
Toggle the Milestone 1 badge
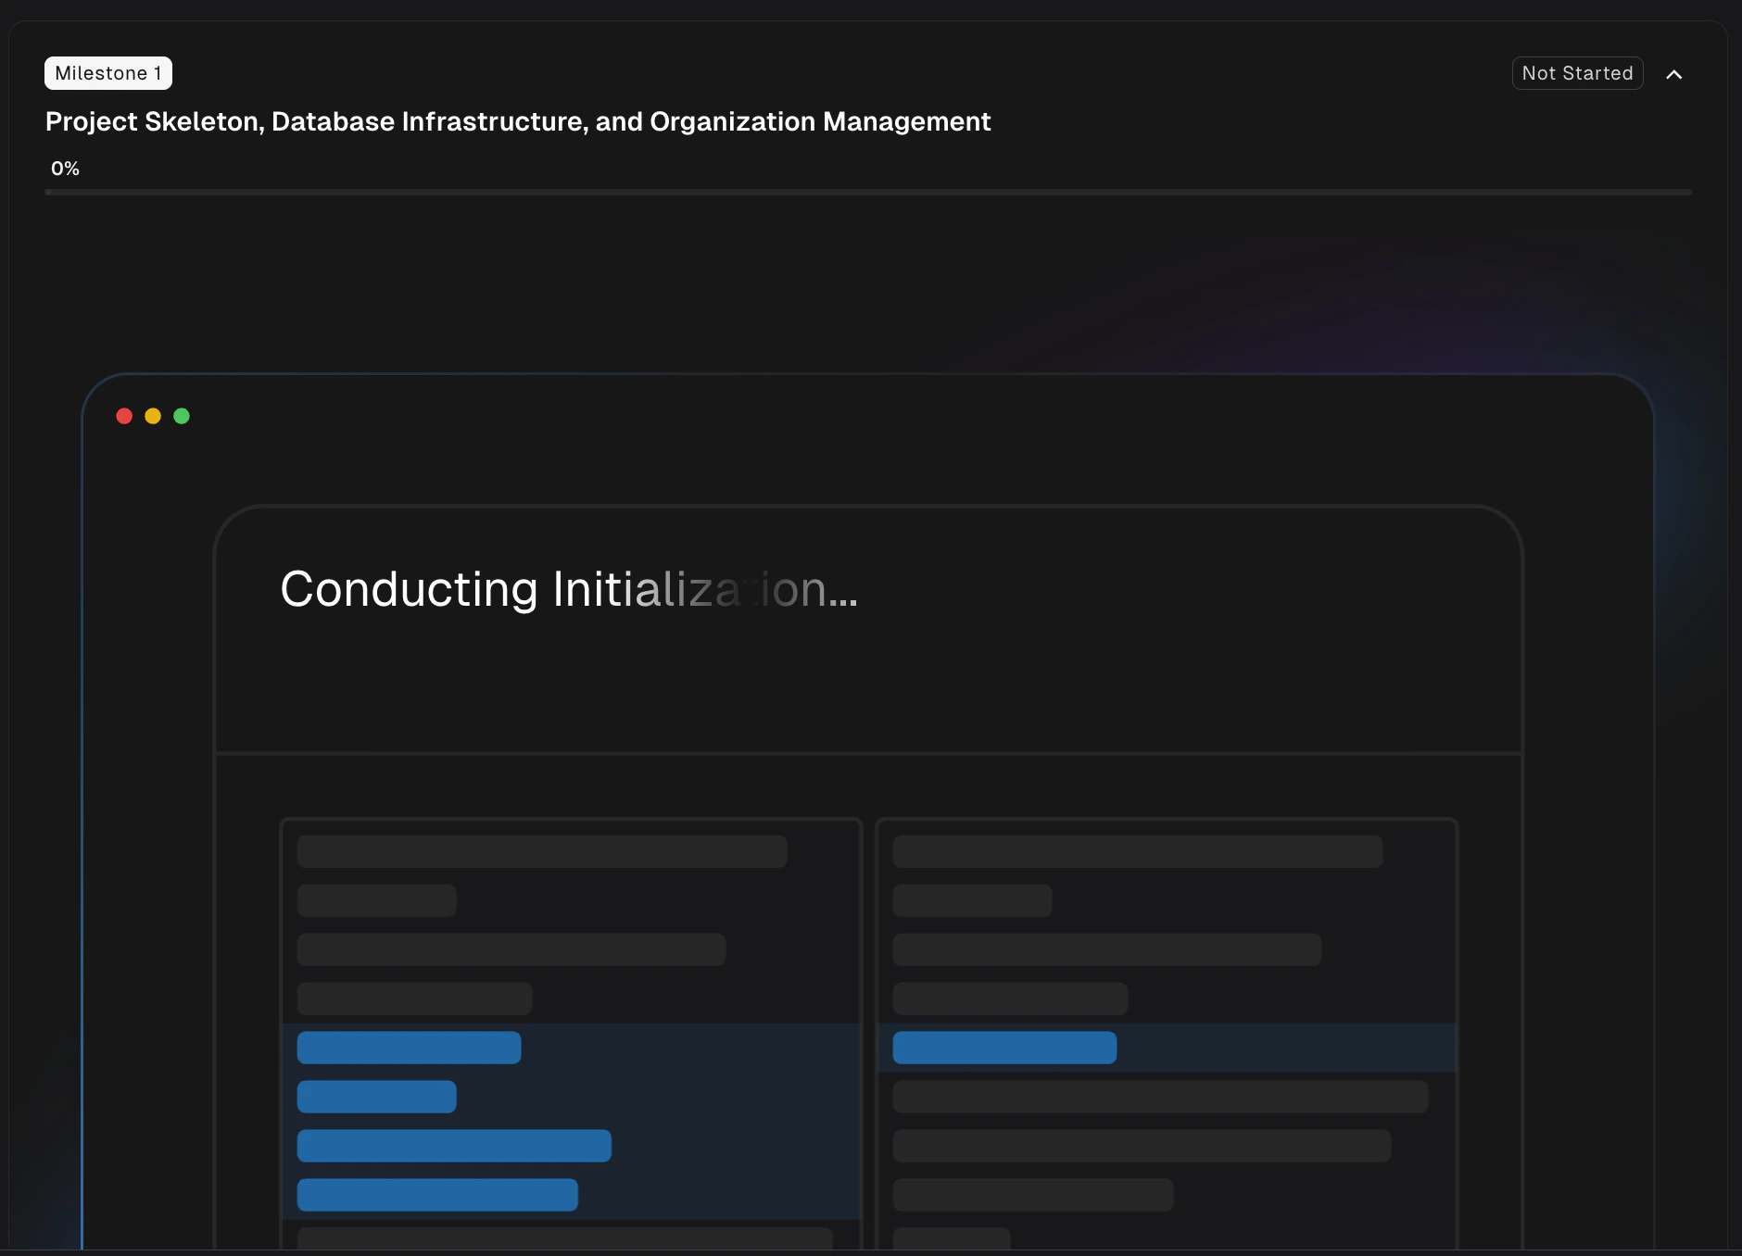point(107,72)
